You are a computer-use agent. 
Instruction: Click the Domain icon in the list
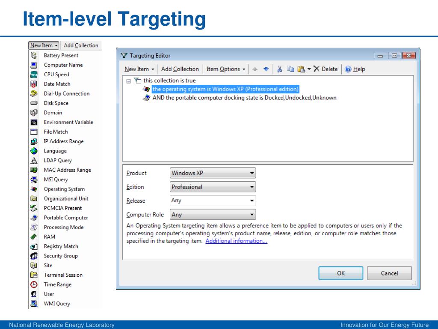pyautogui.click(x=34, y=113)
